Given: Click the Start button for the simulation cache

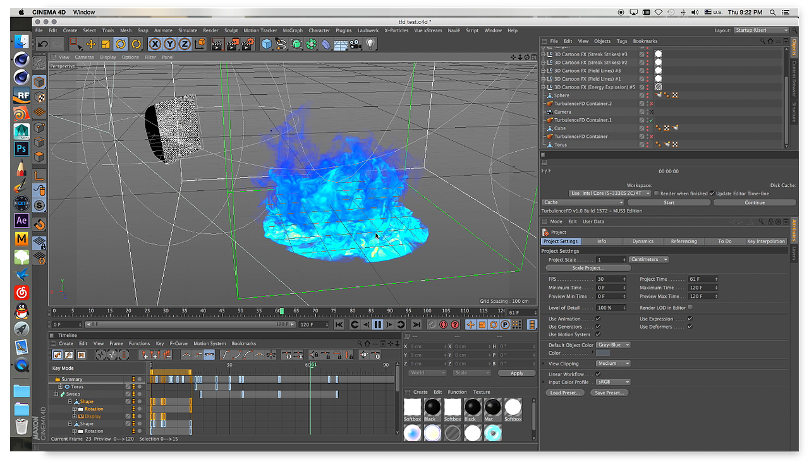Looking at the screenshot, I should [669, 202].
